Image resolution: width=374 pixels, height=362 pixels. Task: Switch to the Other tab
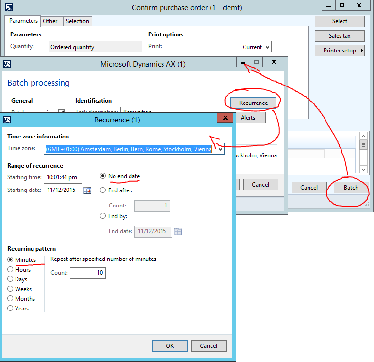50,21
